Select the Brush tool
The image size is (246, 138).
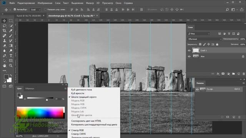coord(11,36)
